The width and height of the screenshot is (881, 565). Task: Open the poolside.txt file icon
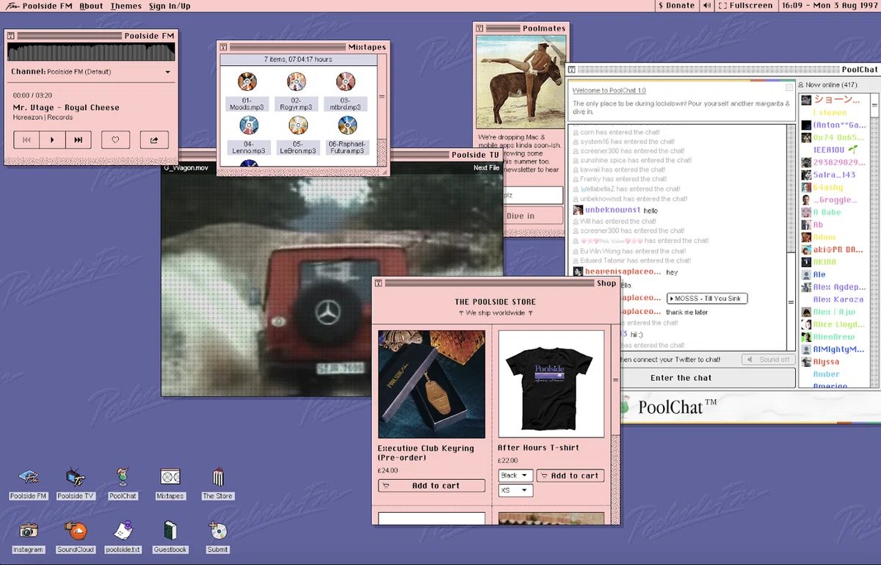pyautogui.click(x=123, y=537)
